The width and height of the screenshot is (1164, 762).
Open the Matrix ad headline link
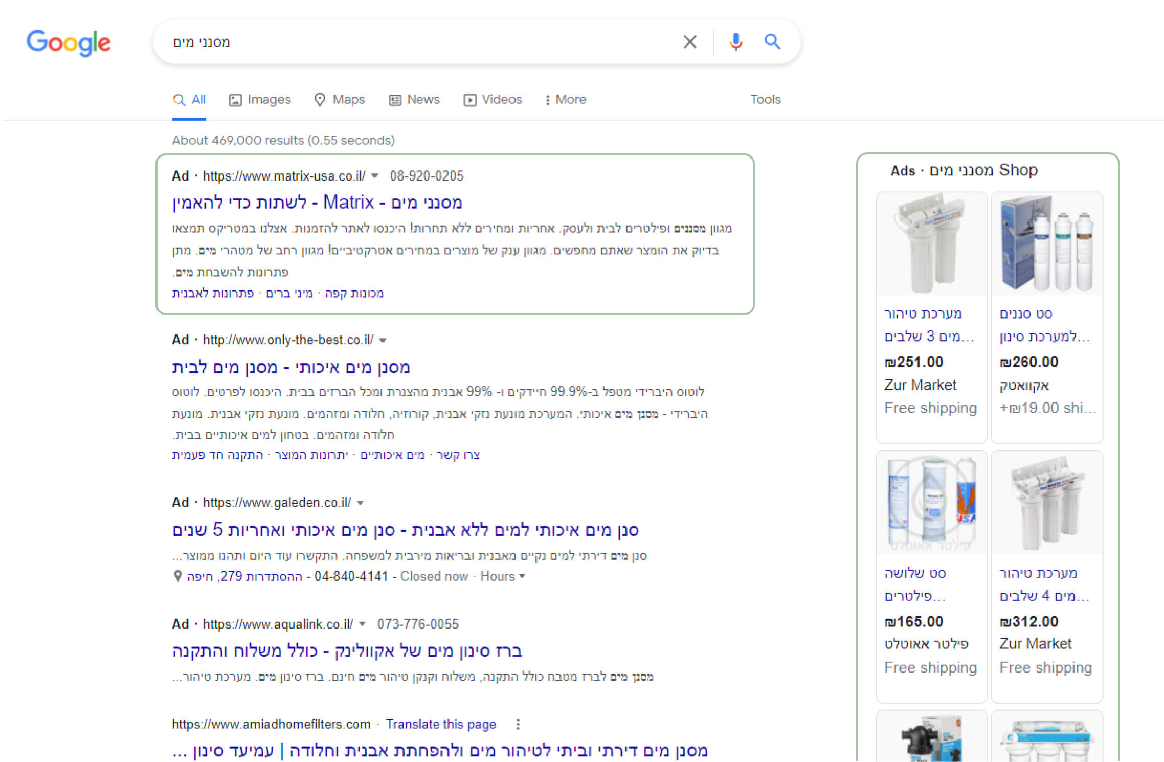point(317,203)
